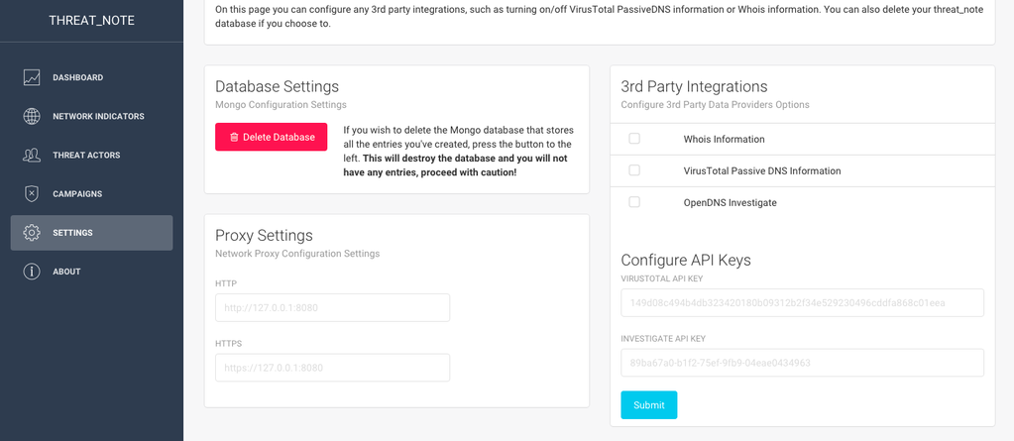Focus the HTTP proxy input field

coord(332,307)
